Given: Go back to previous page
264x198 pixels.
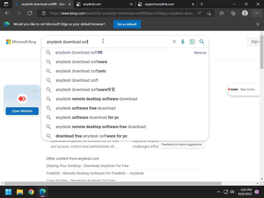Looking at the screenshot, I should pyautogui.click(x=7, y=13).
